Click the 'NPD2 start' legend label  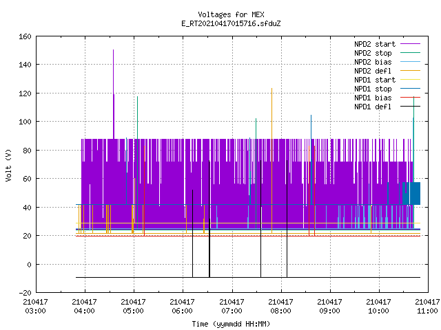[375, 44]
